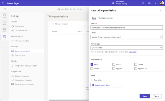
Task: Switch to the Basic tab
Action: click(x=94, y=18)
